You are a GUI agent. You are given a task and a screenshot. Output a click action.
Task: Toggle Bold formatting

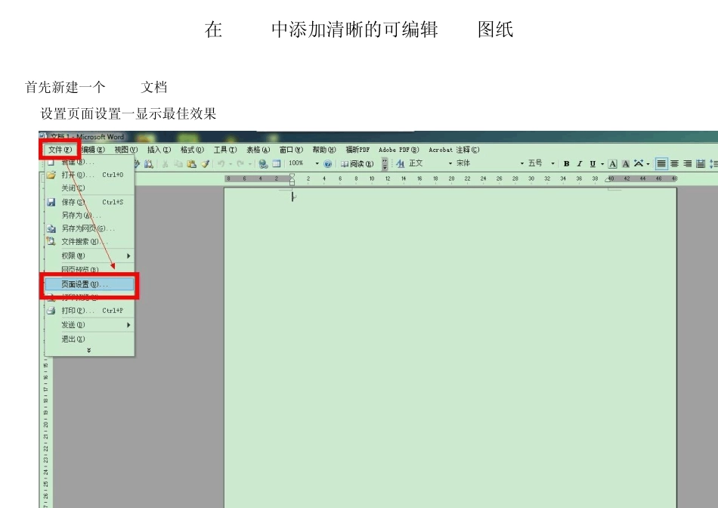point(566,163)
